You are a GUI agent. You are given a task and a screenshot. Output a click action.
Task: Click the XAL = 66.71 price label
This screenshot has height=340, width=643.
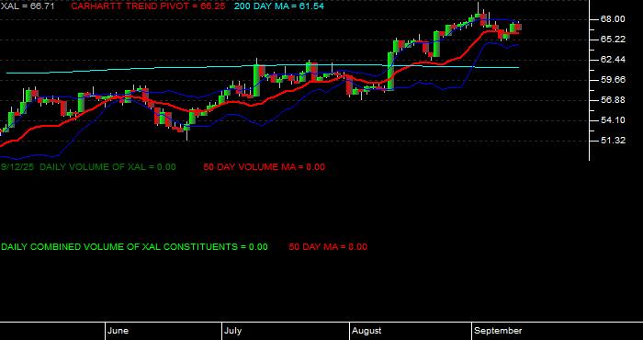point(28,6)
